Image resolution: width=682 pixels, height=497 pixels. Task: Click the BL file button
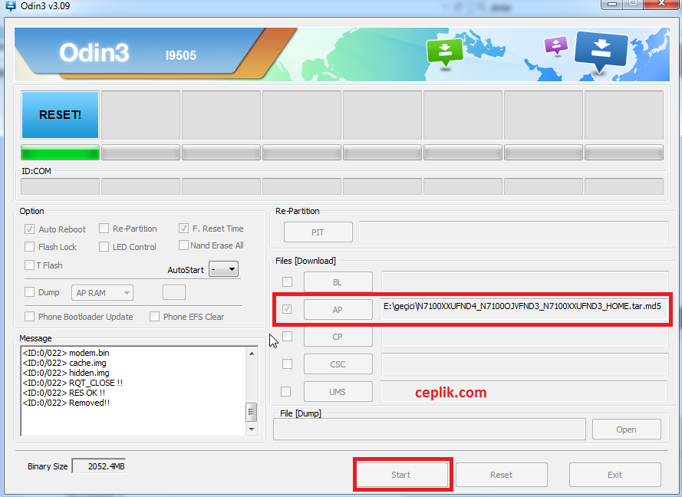coord(338,281)
